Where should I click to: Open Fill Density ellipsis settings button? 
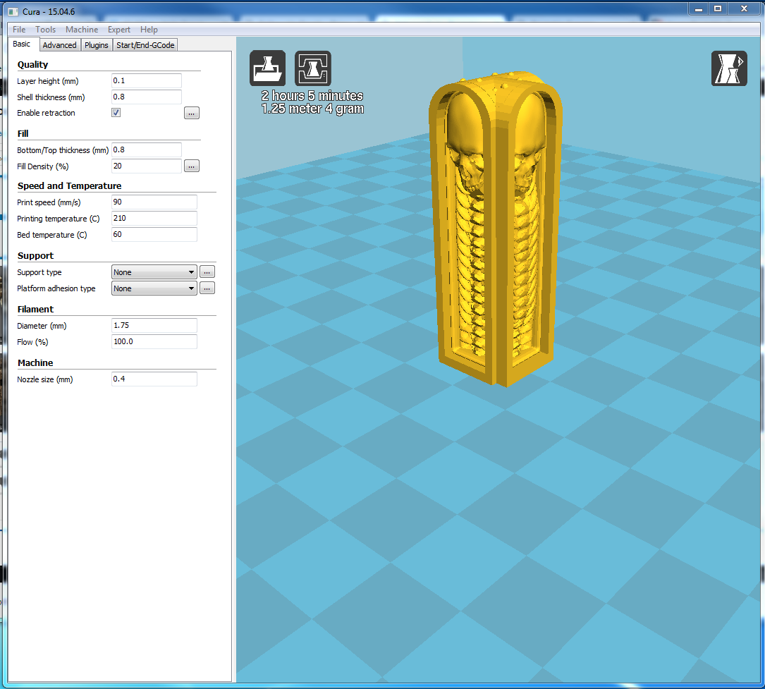pos(191,166)
